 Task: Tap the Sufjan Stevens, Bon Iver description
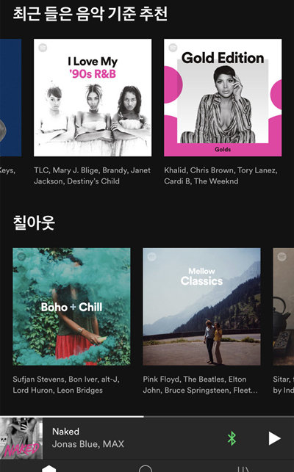pos(66,385)
